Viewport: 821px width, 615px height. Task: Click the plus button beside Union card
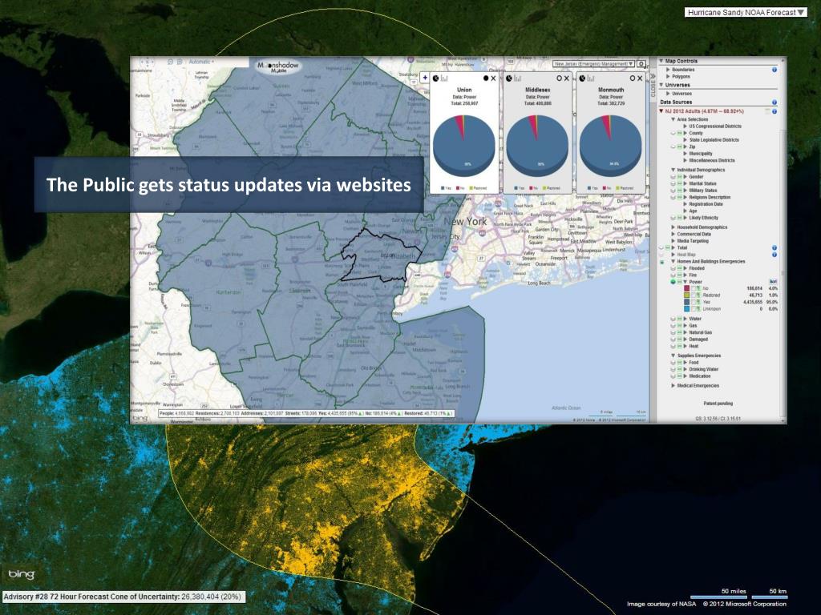click(425, 78)
